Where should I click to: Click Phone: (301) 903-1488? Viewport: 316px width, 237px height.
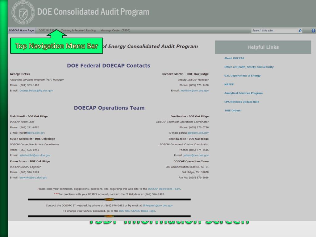point(24,85)
